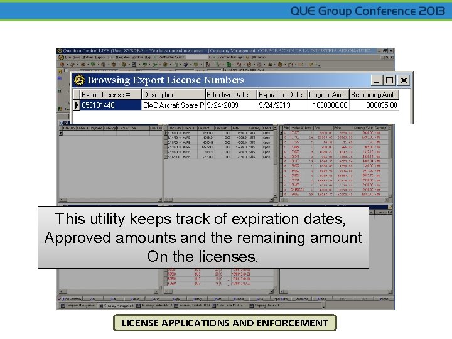The height and width of the screenshot is (339, 452).
Task: Select export license number 050191448 cell
Action: click(110, 105)
